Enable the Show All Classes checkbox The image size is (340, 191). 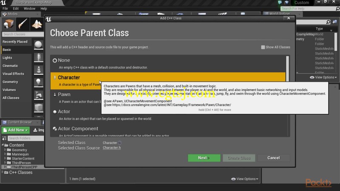pos(263,47)
